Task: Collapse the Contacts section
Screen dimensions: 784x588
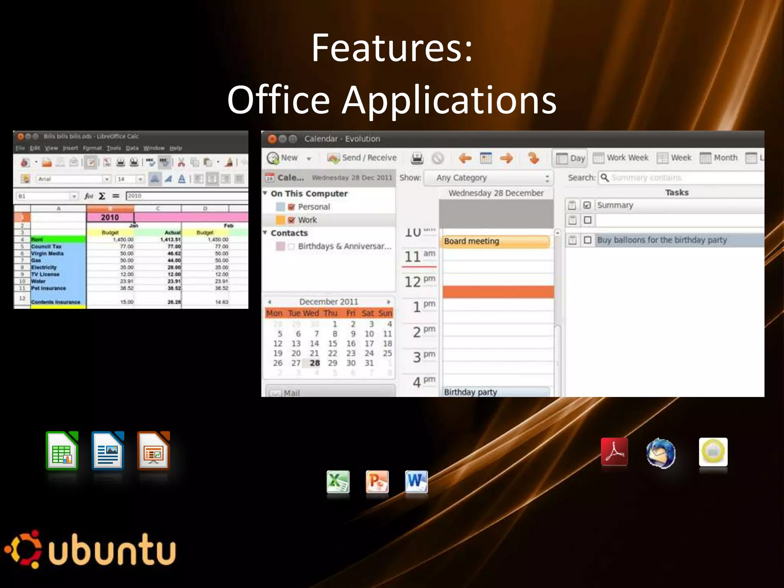Action: pyautogui.click(x=265, y=233)
